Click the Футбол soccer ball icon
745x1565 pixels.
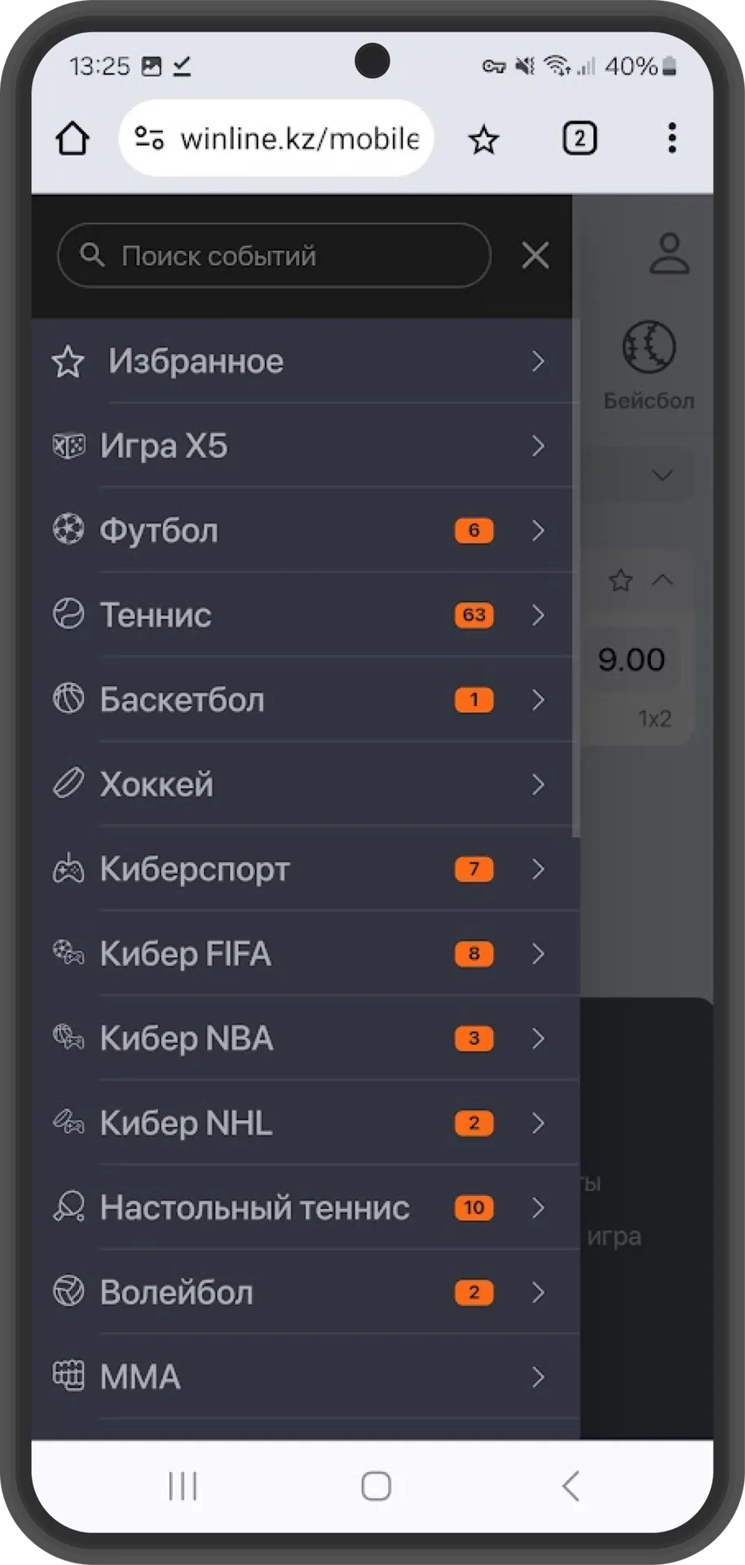[68, 530]
